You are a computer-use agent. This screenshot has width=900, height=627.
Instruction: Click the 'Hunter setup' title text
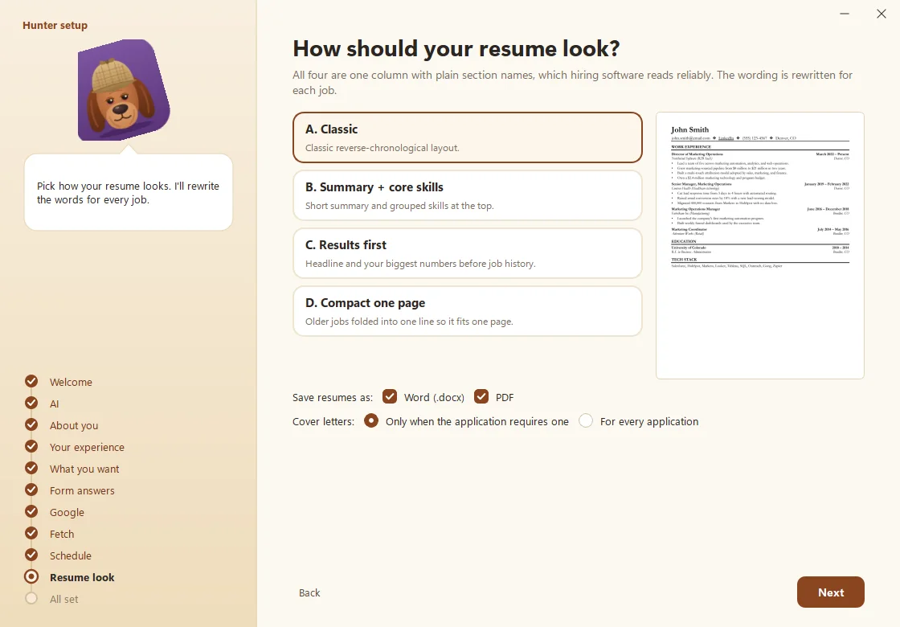pos(55,25)
